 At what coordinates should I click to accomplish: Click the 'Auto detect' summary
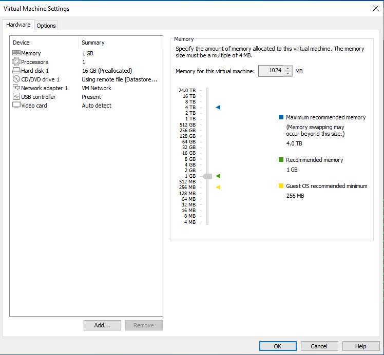point(97,106)
